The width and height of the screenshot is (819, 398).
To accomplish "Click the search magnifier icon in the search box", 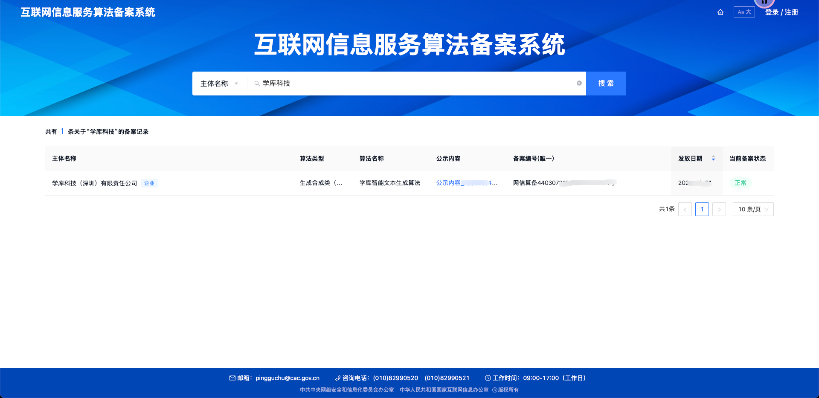I will (256, 84).
